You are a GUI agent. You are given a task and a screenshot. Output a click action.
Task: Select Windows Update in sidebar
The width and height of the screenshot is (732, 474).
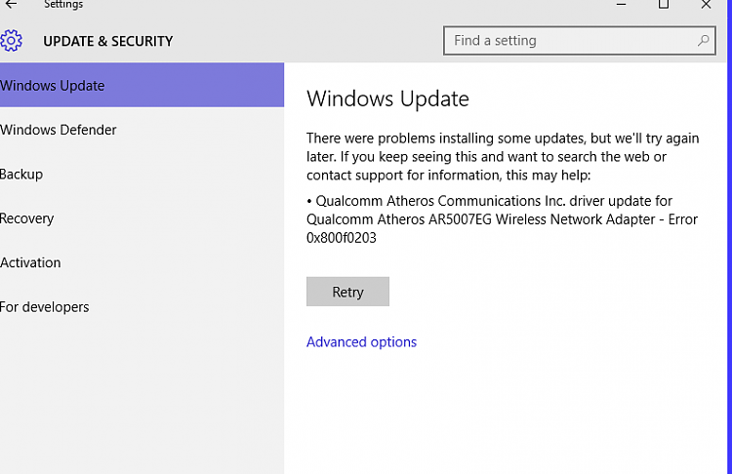click(x=142, y=86)
